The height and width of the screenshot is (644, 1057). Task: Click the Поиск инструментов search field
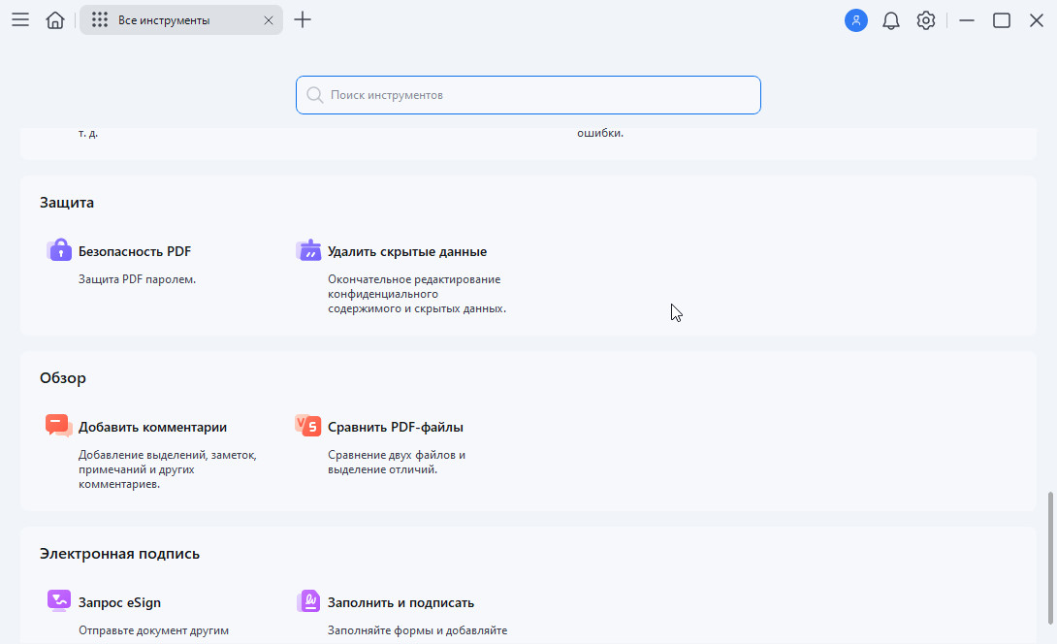[528, 95]
